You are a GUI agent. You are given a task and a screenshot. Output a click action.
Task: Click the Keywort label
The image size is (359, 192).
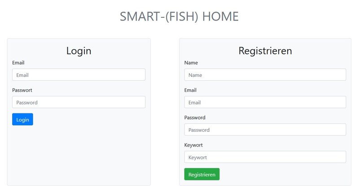coord(194,145)
